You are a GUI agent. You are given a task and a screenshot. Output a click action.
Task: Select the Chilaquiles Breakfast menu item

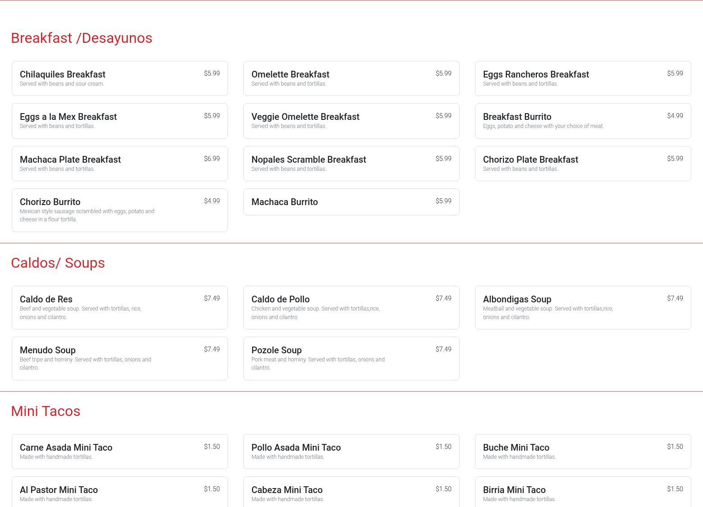[x=119, y=78]
